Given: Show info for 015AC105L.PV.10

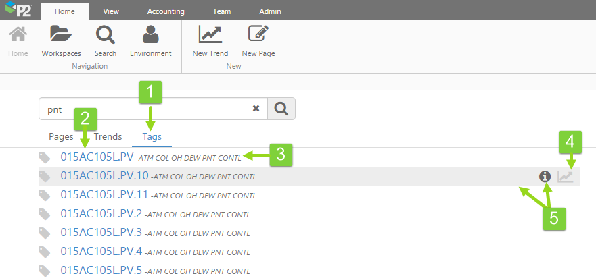Looking at the screenshot, I should (x=545, y=176).
